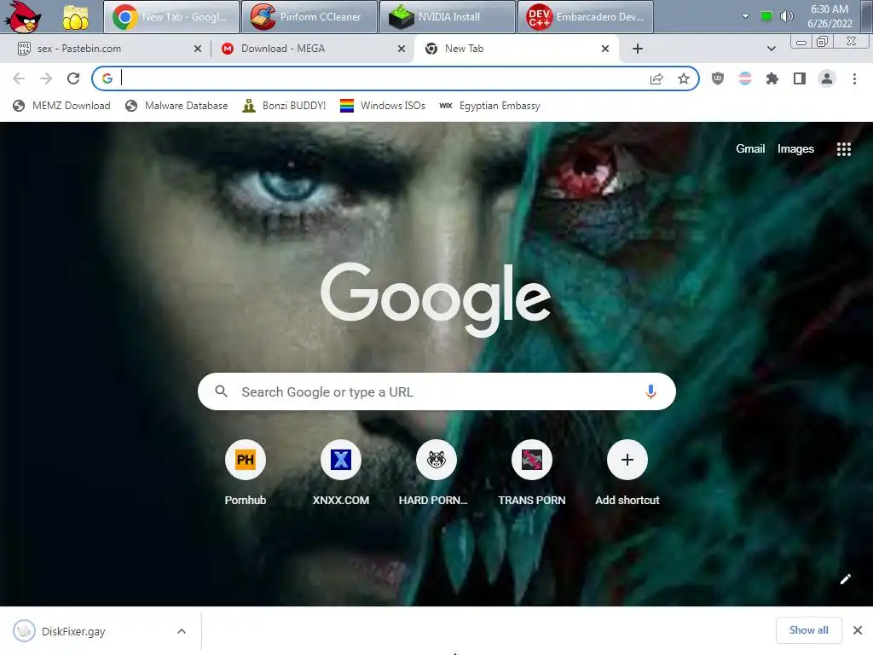Open MEMZ Download bookmark

61,106
